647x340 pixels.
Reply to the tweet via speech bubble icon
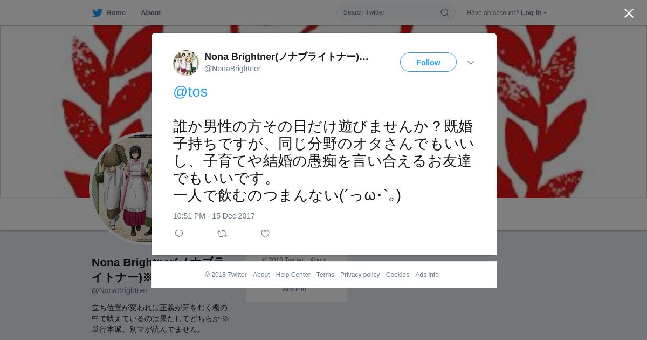point(179,234)
